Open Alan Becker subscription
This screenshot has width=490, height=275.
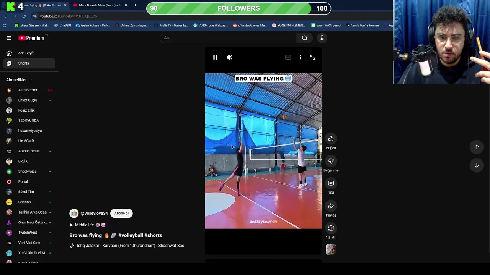29,90
